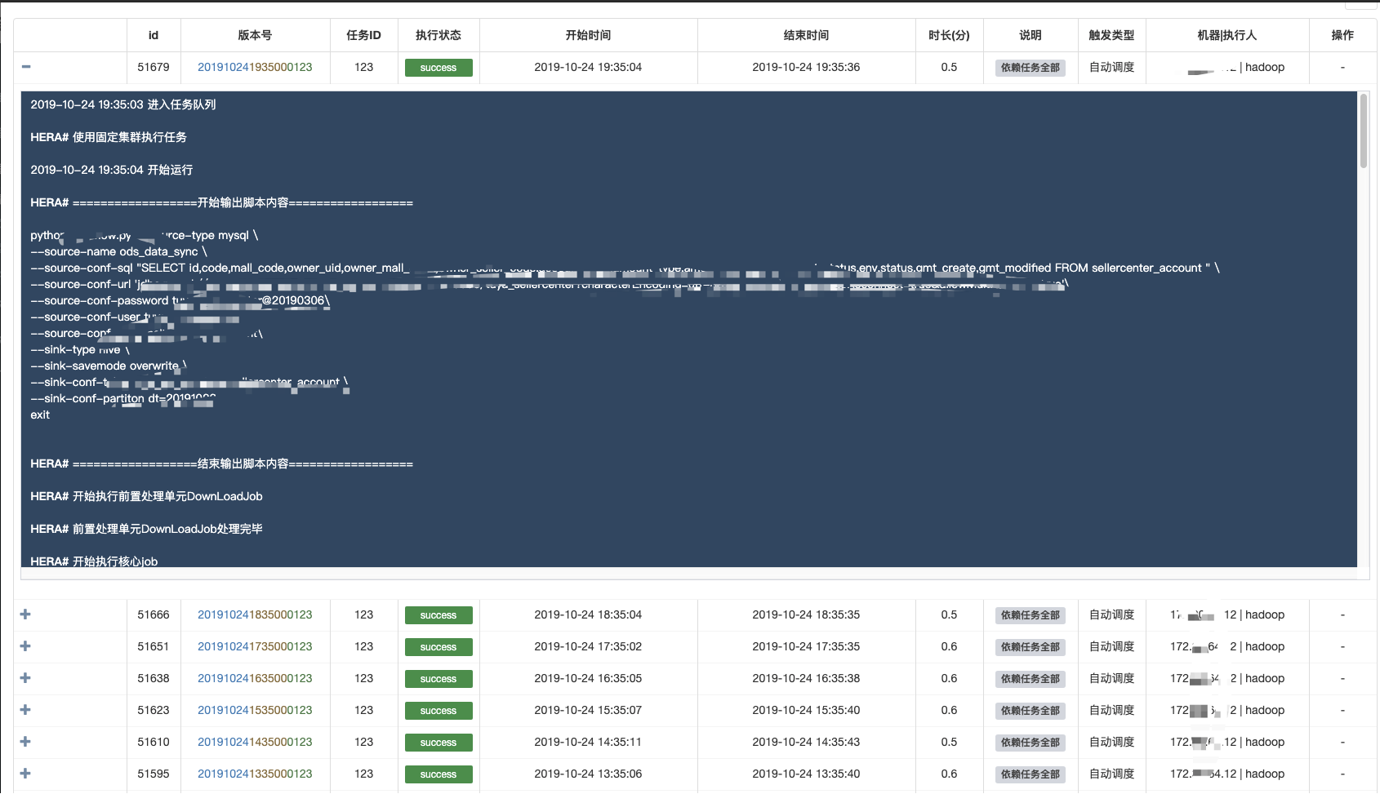The image size is (1380, 794).
Task: Select end time 2019-10-24 13:35:40
Action: click(806, 774)
